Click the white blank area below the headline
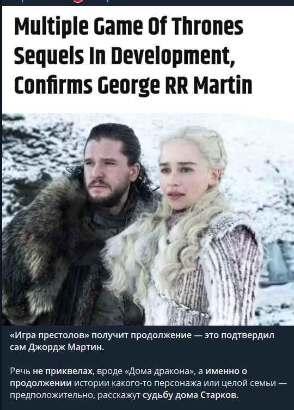This screenshot has height=410, width=294. tap(148, 105)
